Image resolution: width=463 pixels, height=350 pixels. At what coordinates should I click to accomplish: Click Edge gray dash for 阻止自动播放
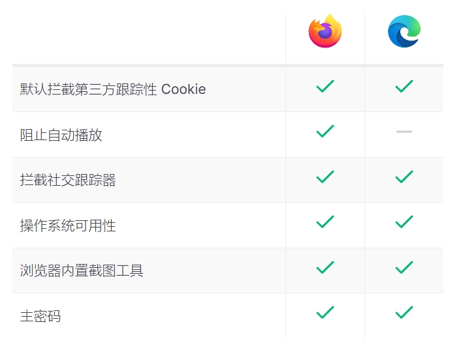point(404,132)
